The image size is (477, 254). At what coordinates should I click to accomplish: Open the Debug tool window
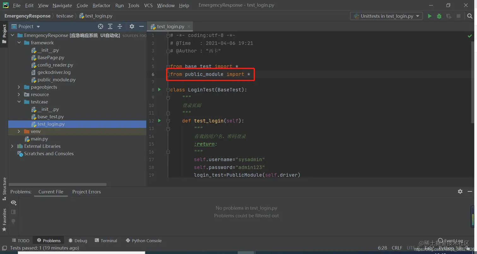pos(78,240)
